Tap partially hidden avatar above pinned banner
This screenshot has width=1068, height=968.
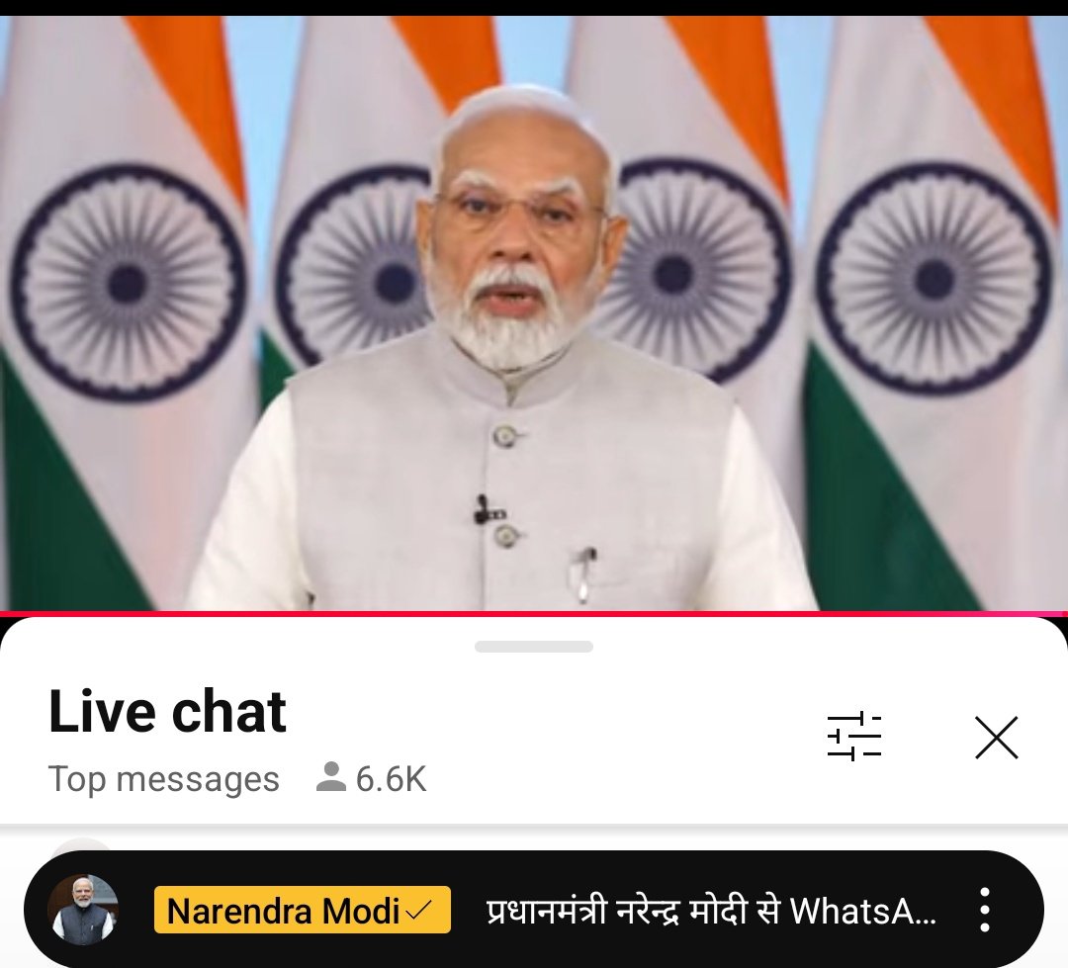(x=82, y=844)
